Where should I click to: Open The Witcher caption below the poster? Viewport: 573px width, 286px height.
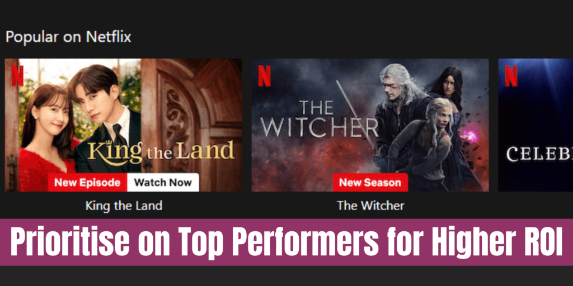370,206
